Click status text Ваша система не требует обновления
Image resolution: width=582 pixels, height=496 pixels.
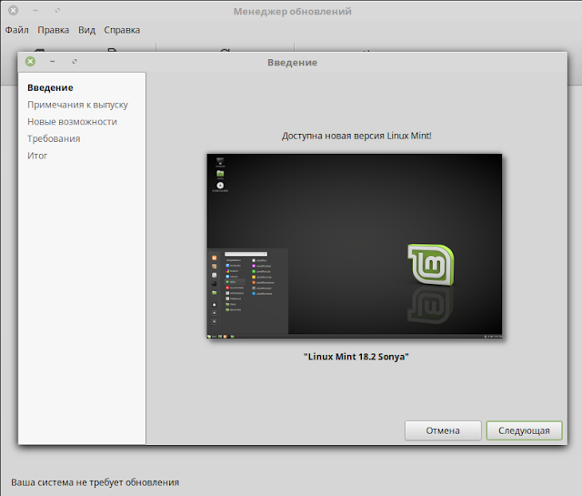[x=95, y=482]
